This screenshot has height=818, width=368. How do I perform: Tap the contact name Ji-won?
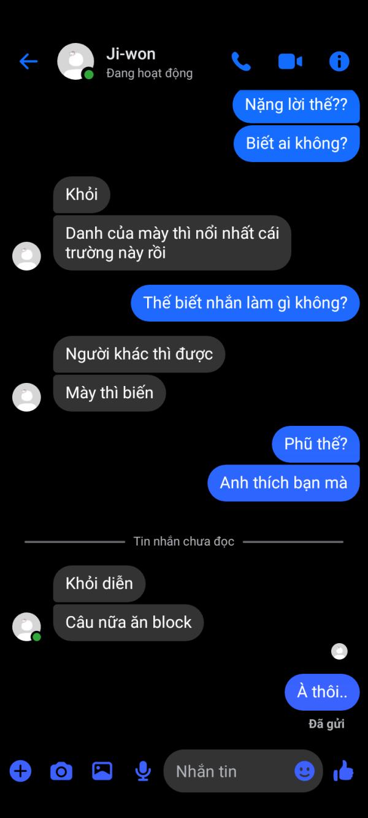[131, 54]
